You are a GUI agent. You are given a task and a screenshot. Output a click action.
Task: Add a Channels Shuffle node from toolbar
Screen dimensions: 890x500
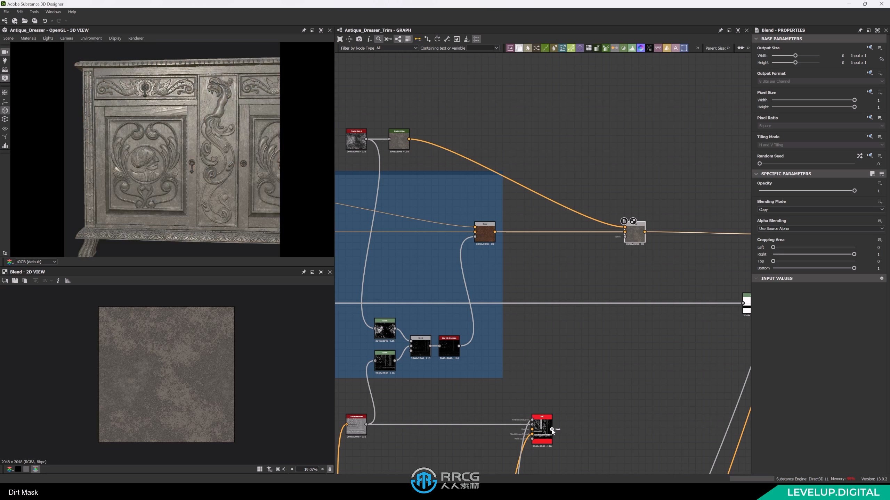(536, 48)
